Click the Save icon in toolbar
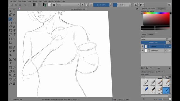This screenshot has width=180, height=101. 20,5
